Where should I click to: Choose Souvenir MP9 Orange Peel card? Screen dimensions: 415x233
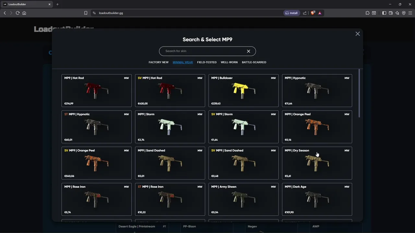pyautogui.click(x=97, y=163)
